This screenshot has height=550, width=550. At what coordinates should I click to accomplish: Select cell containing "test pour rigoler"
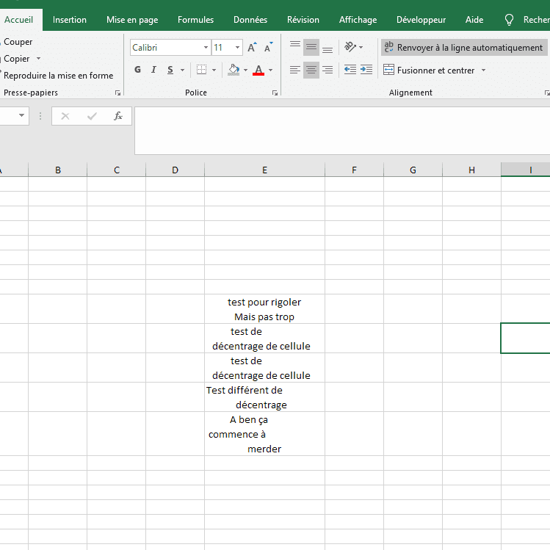point(264,309)
